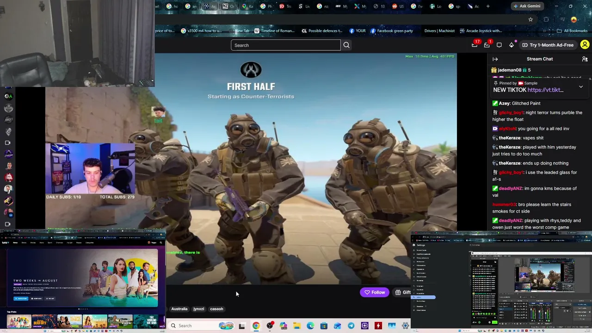Open the Chrome extensions puzzle icon

546,19
